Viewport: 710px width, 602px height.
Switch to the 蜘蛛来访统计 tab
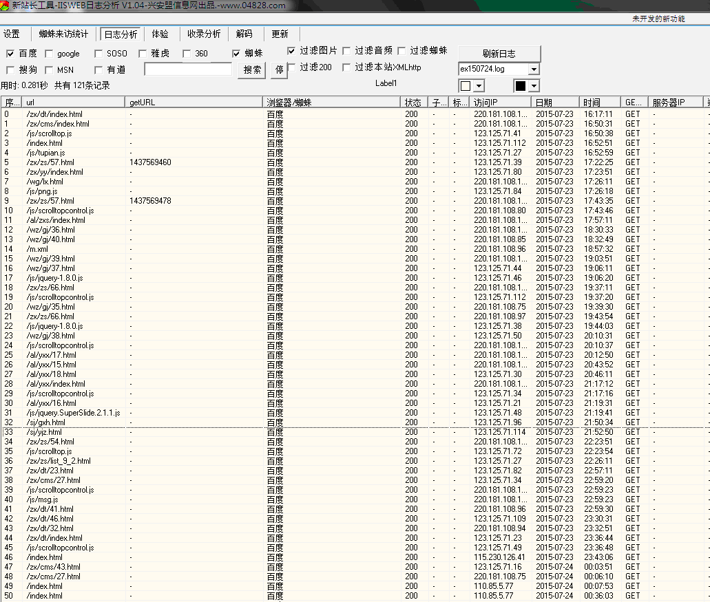pos(63,34)
